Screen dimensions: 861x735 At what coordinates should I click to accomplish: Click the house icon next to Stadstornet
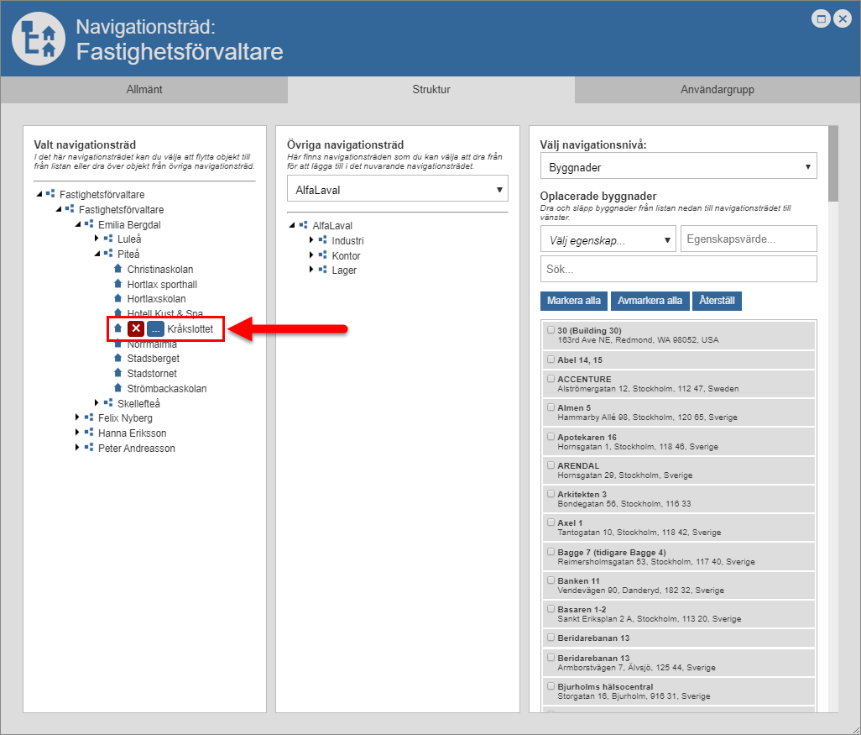118,374
